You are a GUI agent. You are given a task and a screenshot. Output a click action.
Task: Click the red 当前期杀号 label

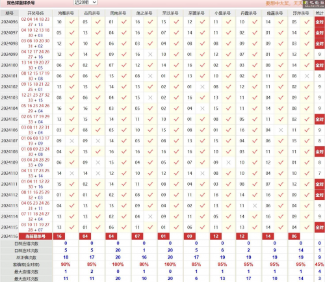[x=36, y=237]
